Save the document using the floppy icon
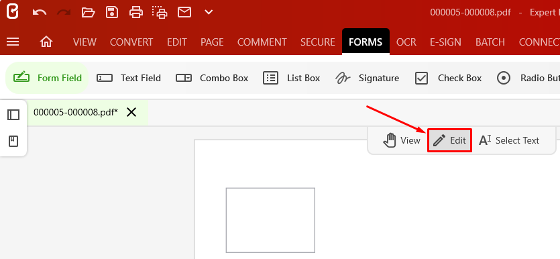Screen dimensions: 560x259 pyautogui.click(x=112, y=12)
